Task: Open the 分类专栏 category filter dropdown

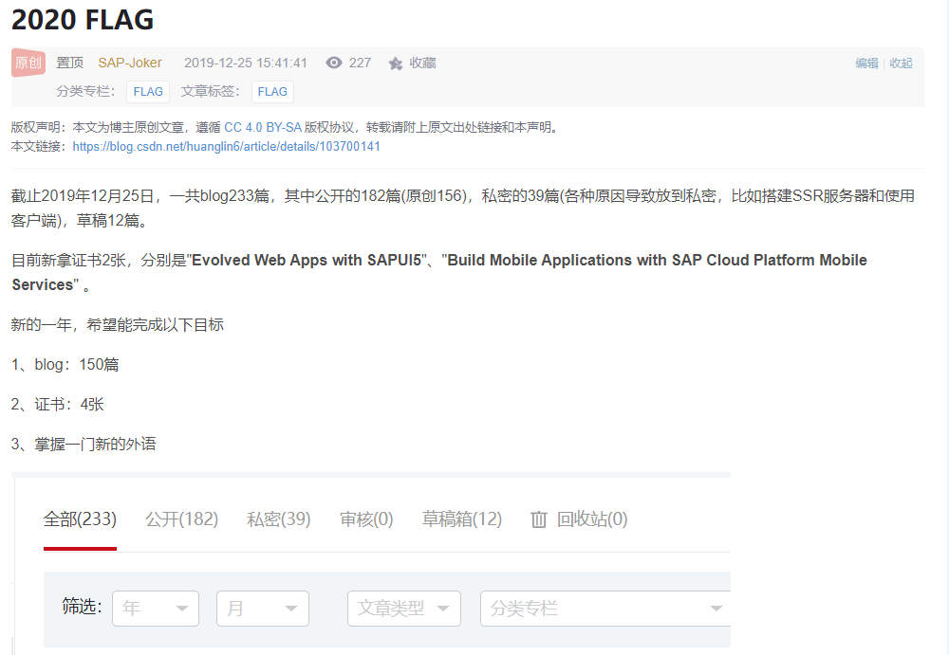Action: pyautogui.click(x=605, y=609)
